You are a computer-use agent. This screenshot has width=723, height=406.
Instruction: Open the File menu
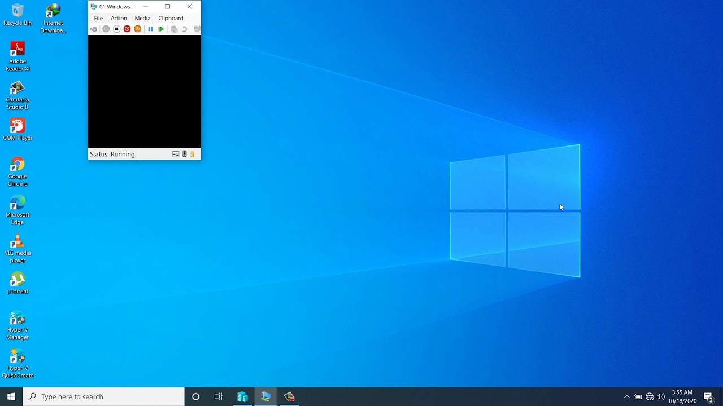click(98, 18)
